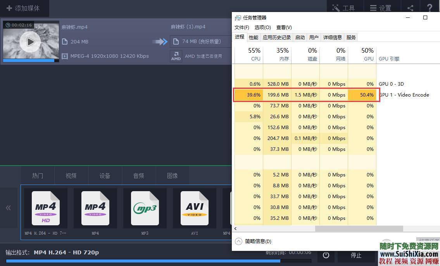This screenshot has height=266, width=440.
Task: Collapse the format panel with the « chevron
Action: [8, 208]
